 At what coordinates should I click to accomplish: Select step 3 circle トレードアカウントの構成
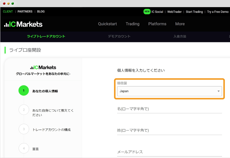(x=24, y=129)
